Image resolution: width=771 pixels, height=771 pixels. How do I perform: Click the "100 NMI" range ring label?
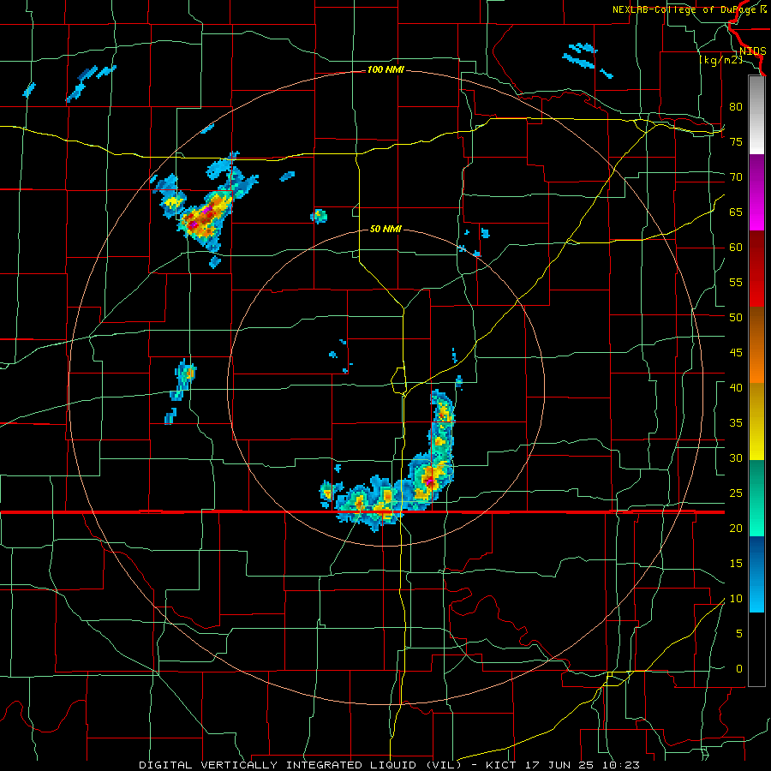pyautogui.click(x=385, y=70)
